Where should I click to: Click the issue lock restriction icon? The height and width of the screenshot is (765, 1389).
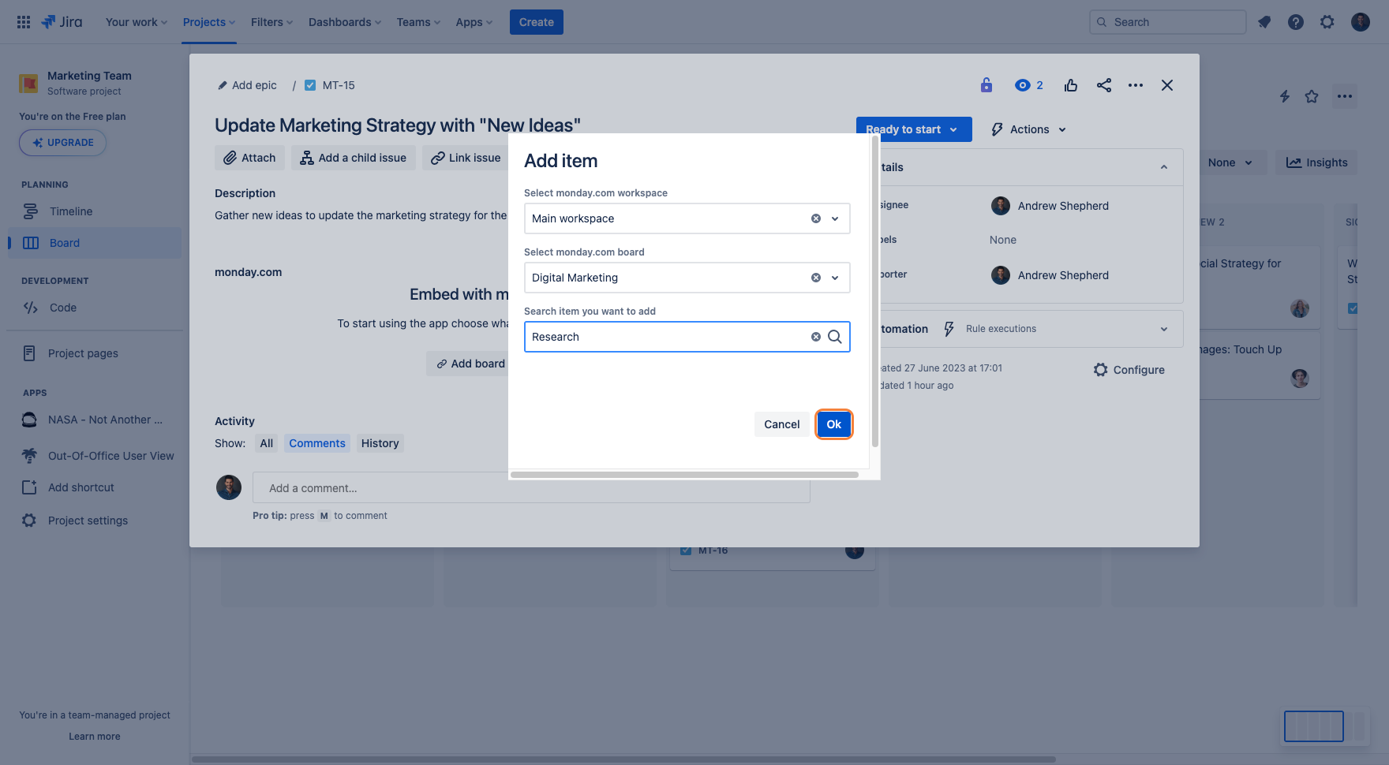click(987, 85)
